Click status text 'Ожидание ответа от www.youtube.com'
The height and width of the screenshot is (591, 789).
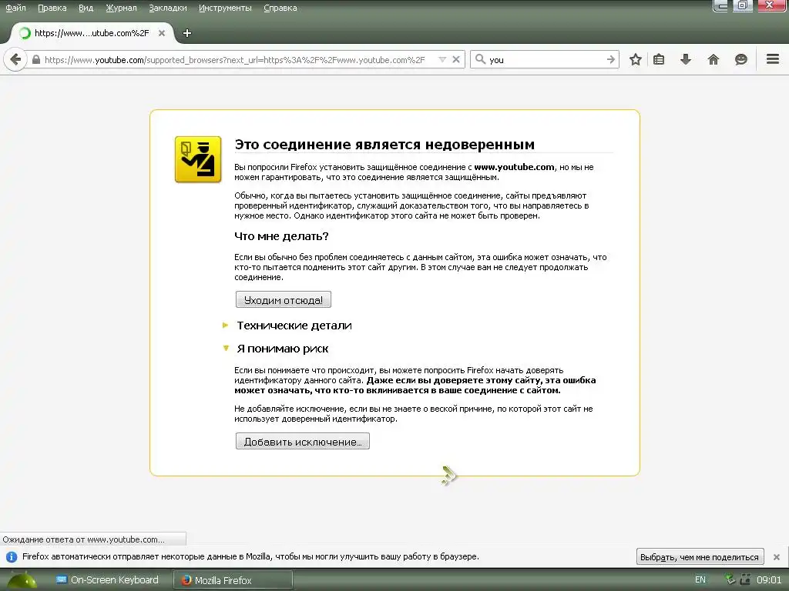pyautogui.click(x=83, y=539)
